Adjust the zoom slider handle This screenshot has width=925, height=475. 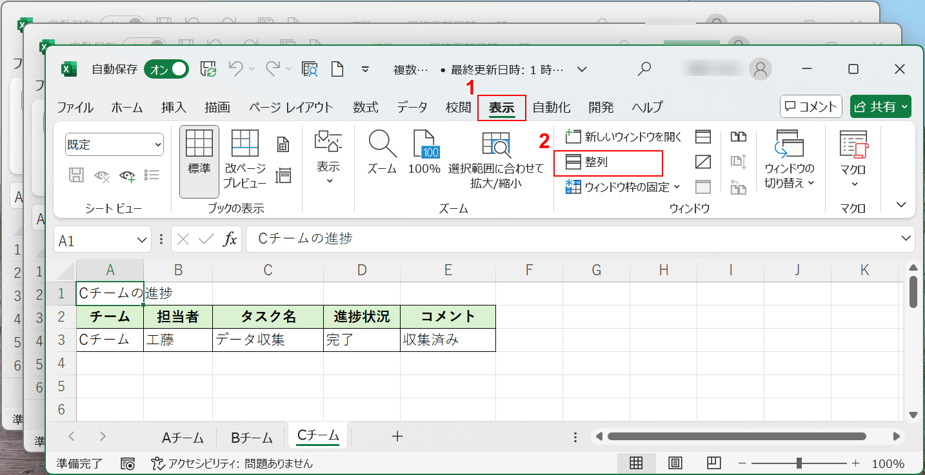799,463
